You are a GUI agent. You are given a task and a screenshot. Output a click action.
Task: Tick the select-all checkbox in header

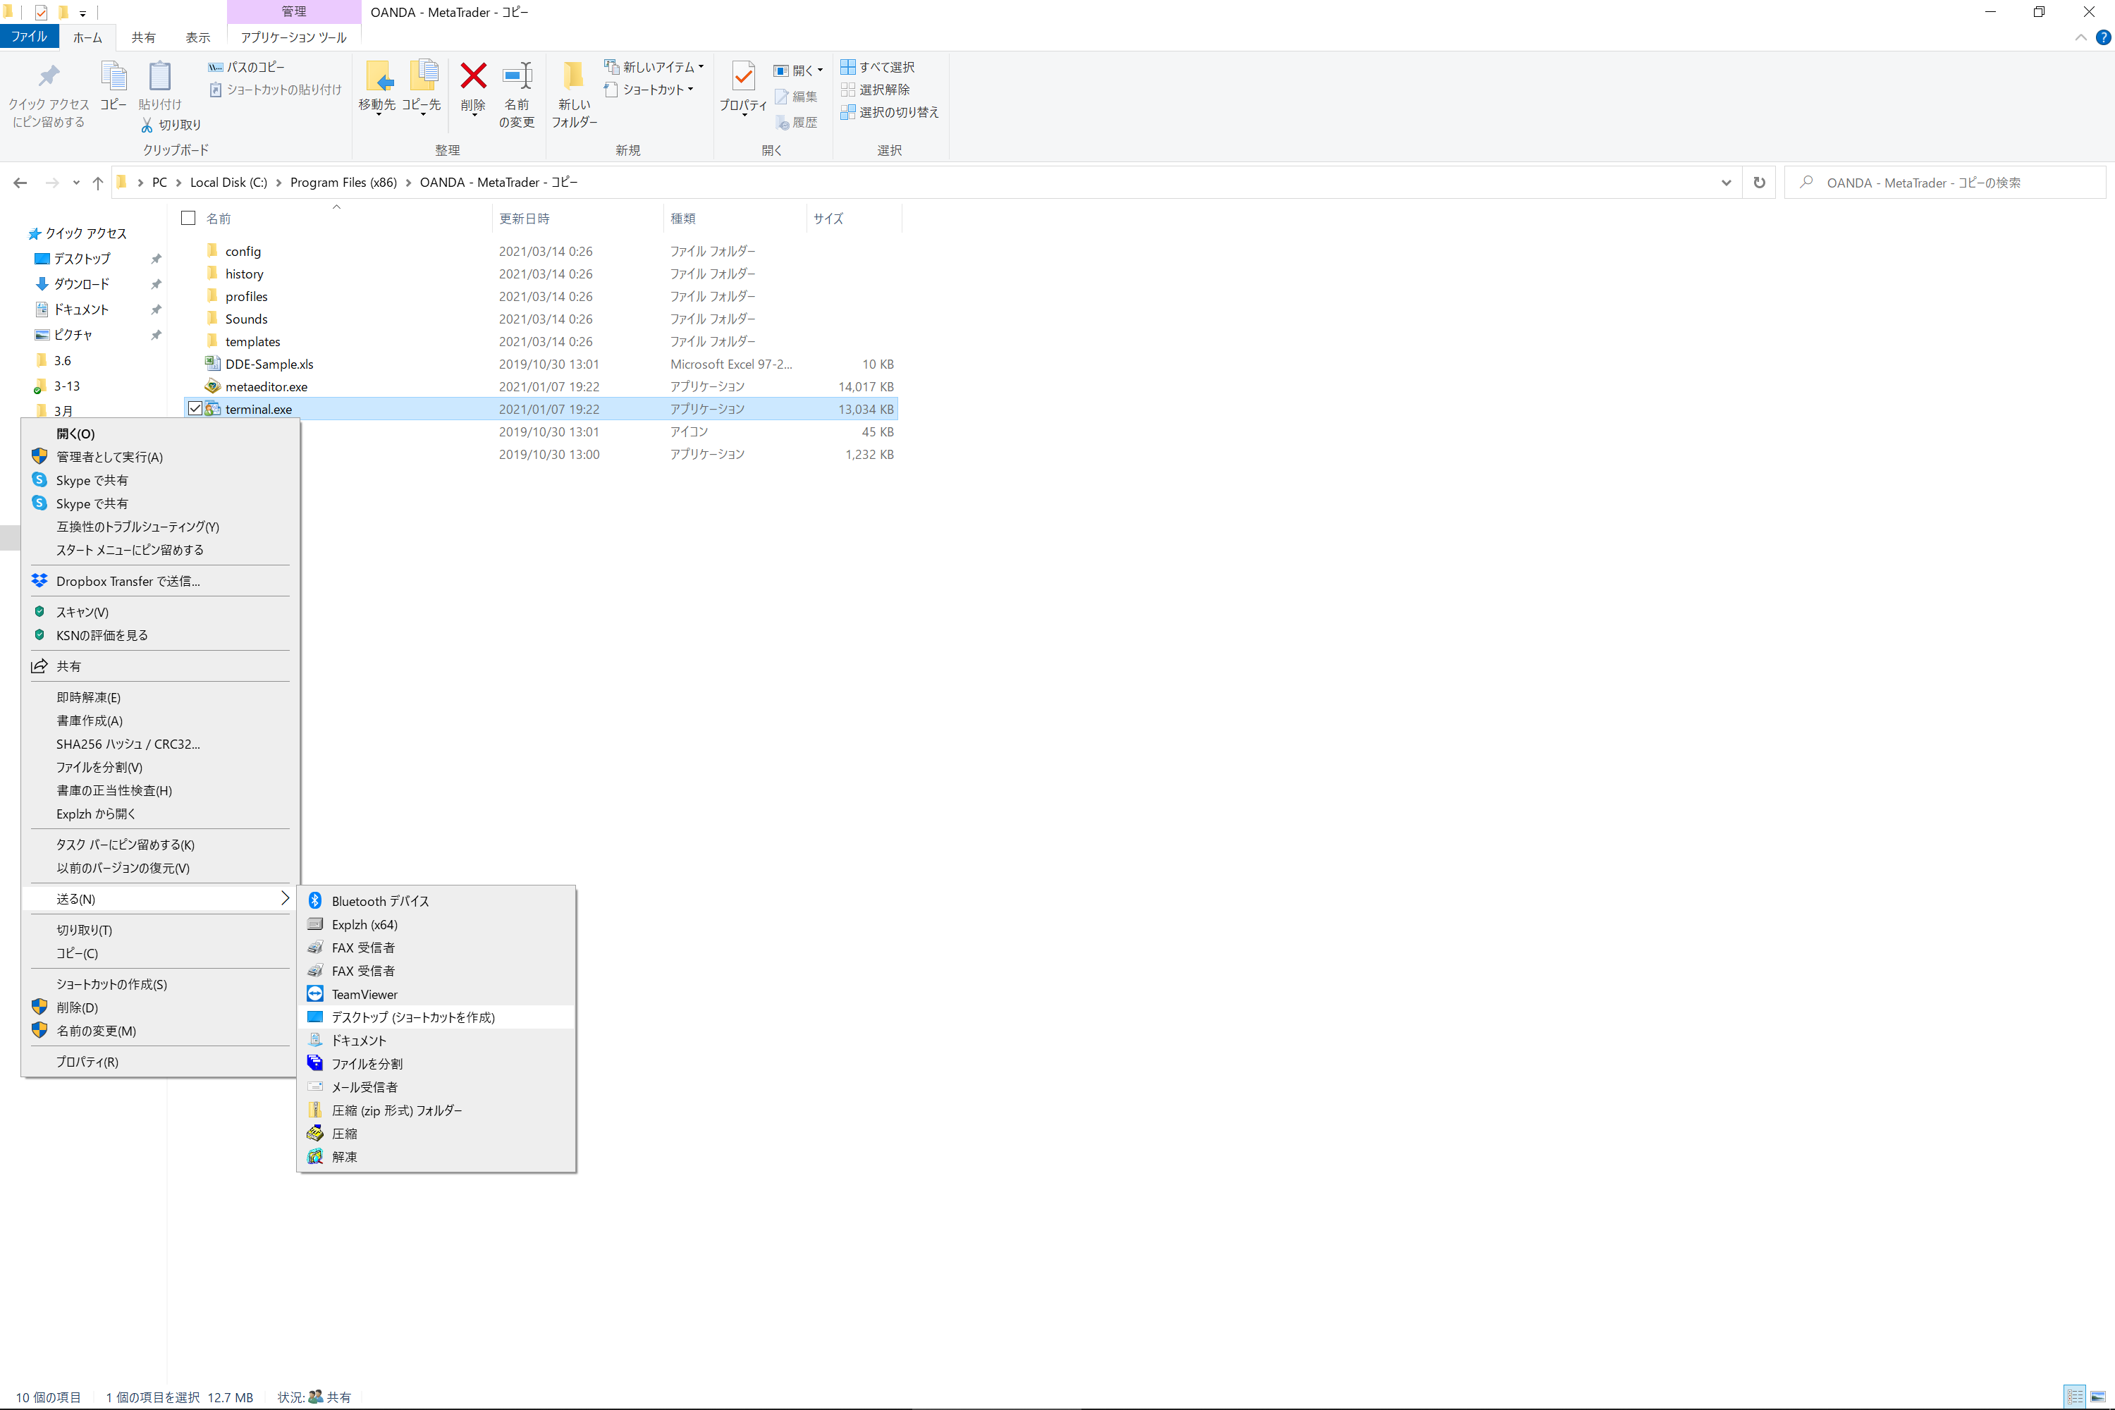[188, 219]
